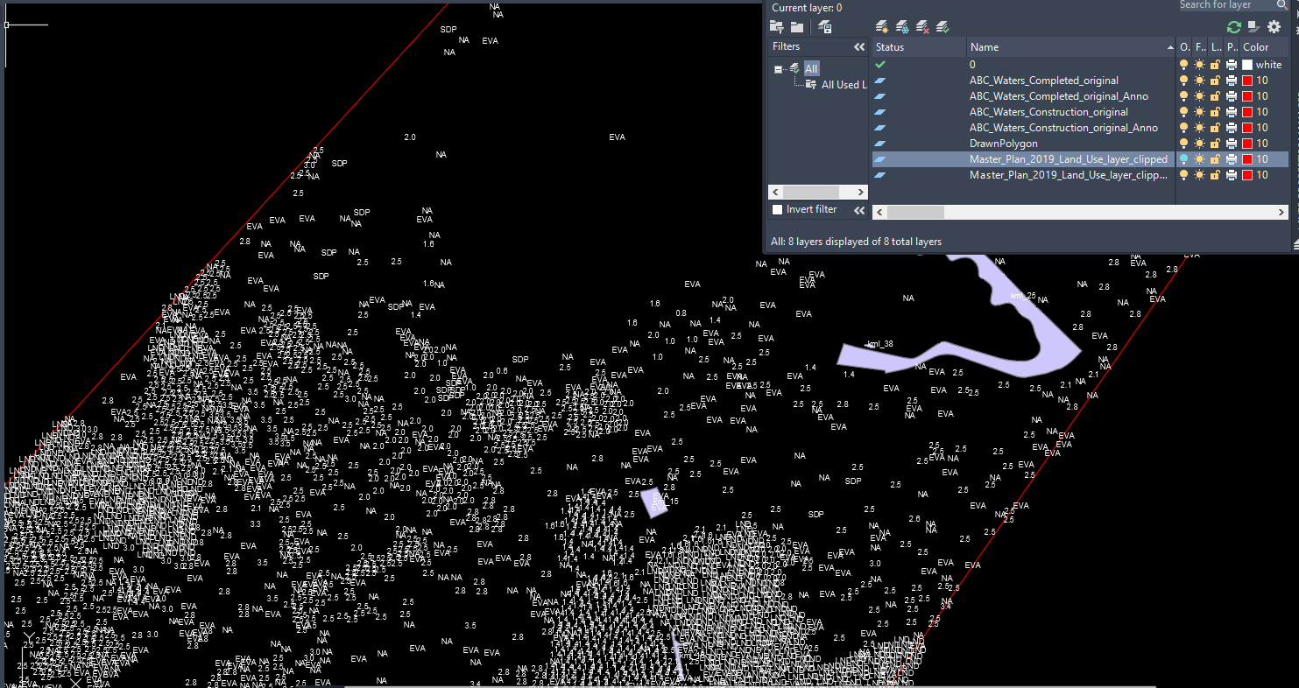This screenshot has height=688, width=1299.
Task: Click right arrow of Filters pane scrollbar
Action: tap(861, 192)
